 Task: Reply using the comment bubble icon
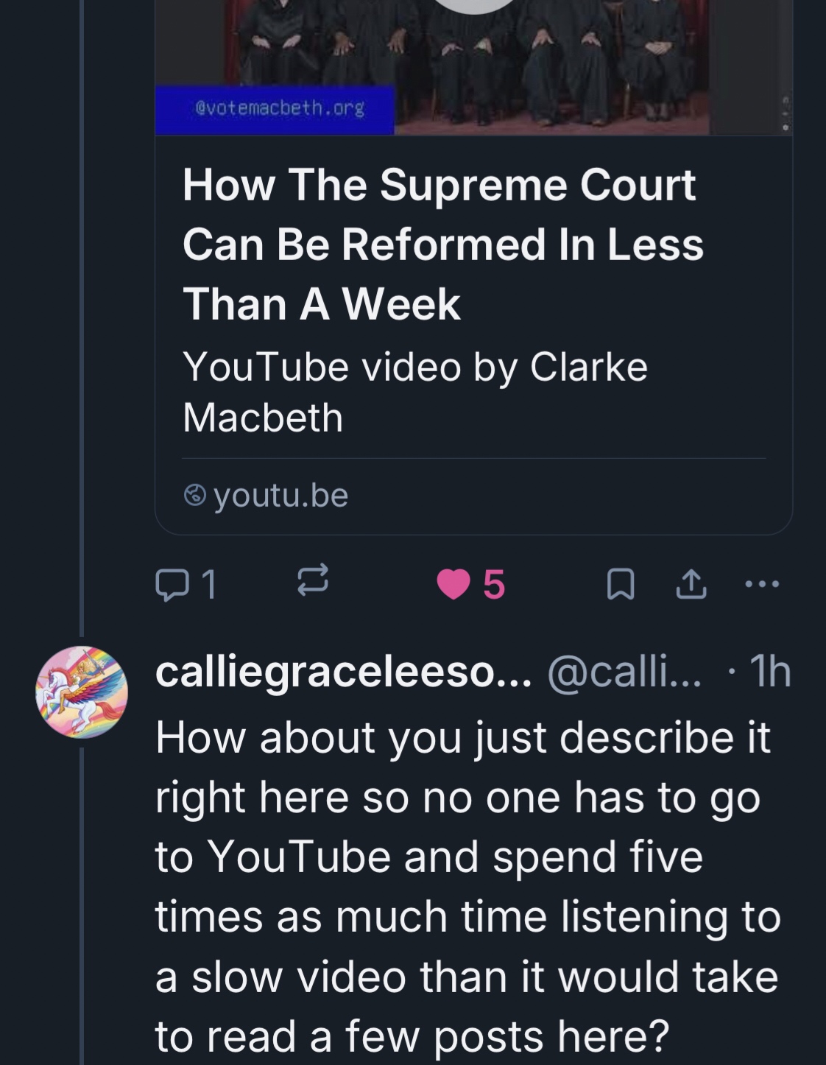tap(171, 585)
